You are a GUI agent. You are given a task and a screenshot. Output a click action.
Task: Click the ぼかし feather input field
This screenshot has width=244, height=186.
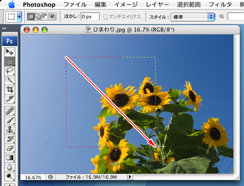pos(90,17)
